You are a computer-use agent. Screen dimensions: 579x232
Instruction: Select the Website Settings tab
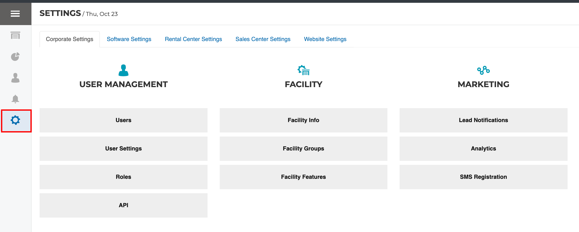[325, 39]
